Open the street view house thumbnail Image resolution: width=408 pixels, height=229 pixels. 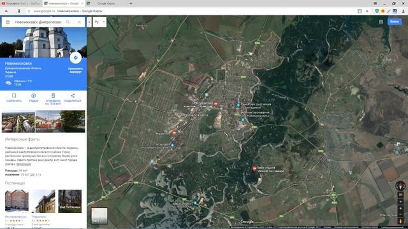(x=60, y=121)
